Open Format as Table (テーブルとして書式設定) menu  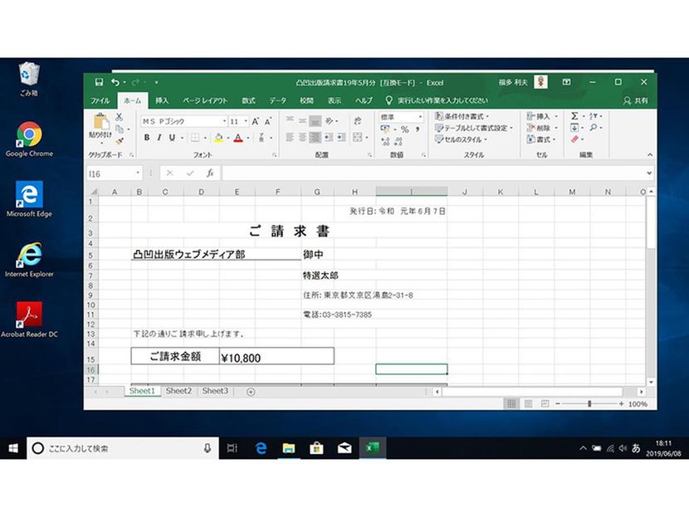474,128
